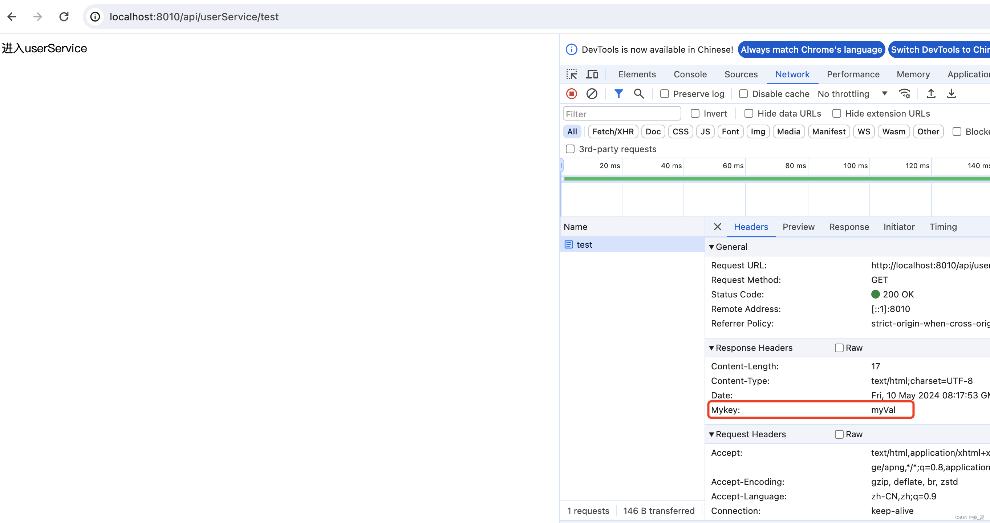
Task: Open the request Preview tab
Action: click(798, 227)
